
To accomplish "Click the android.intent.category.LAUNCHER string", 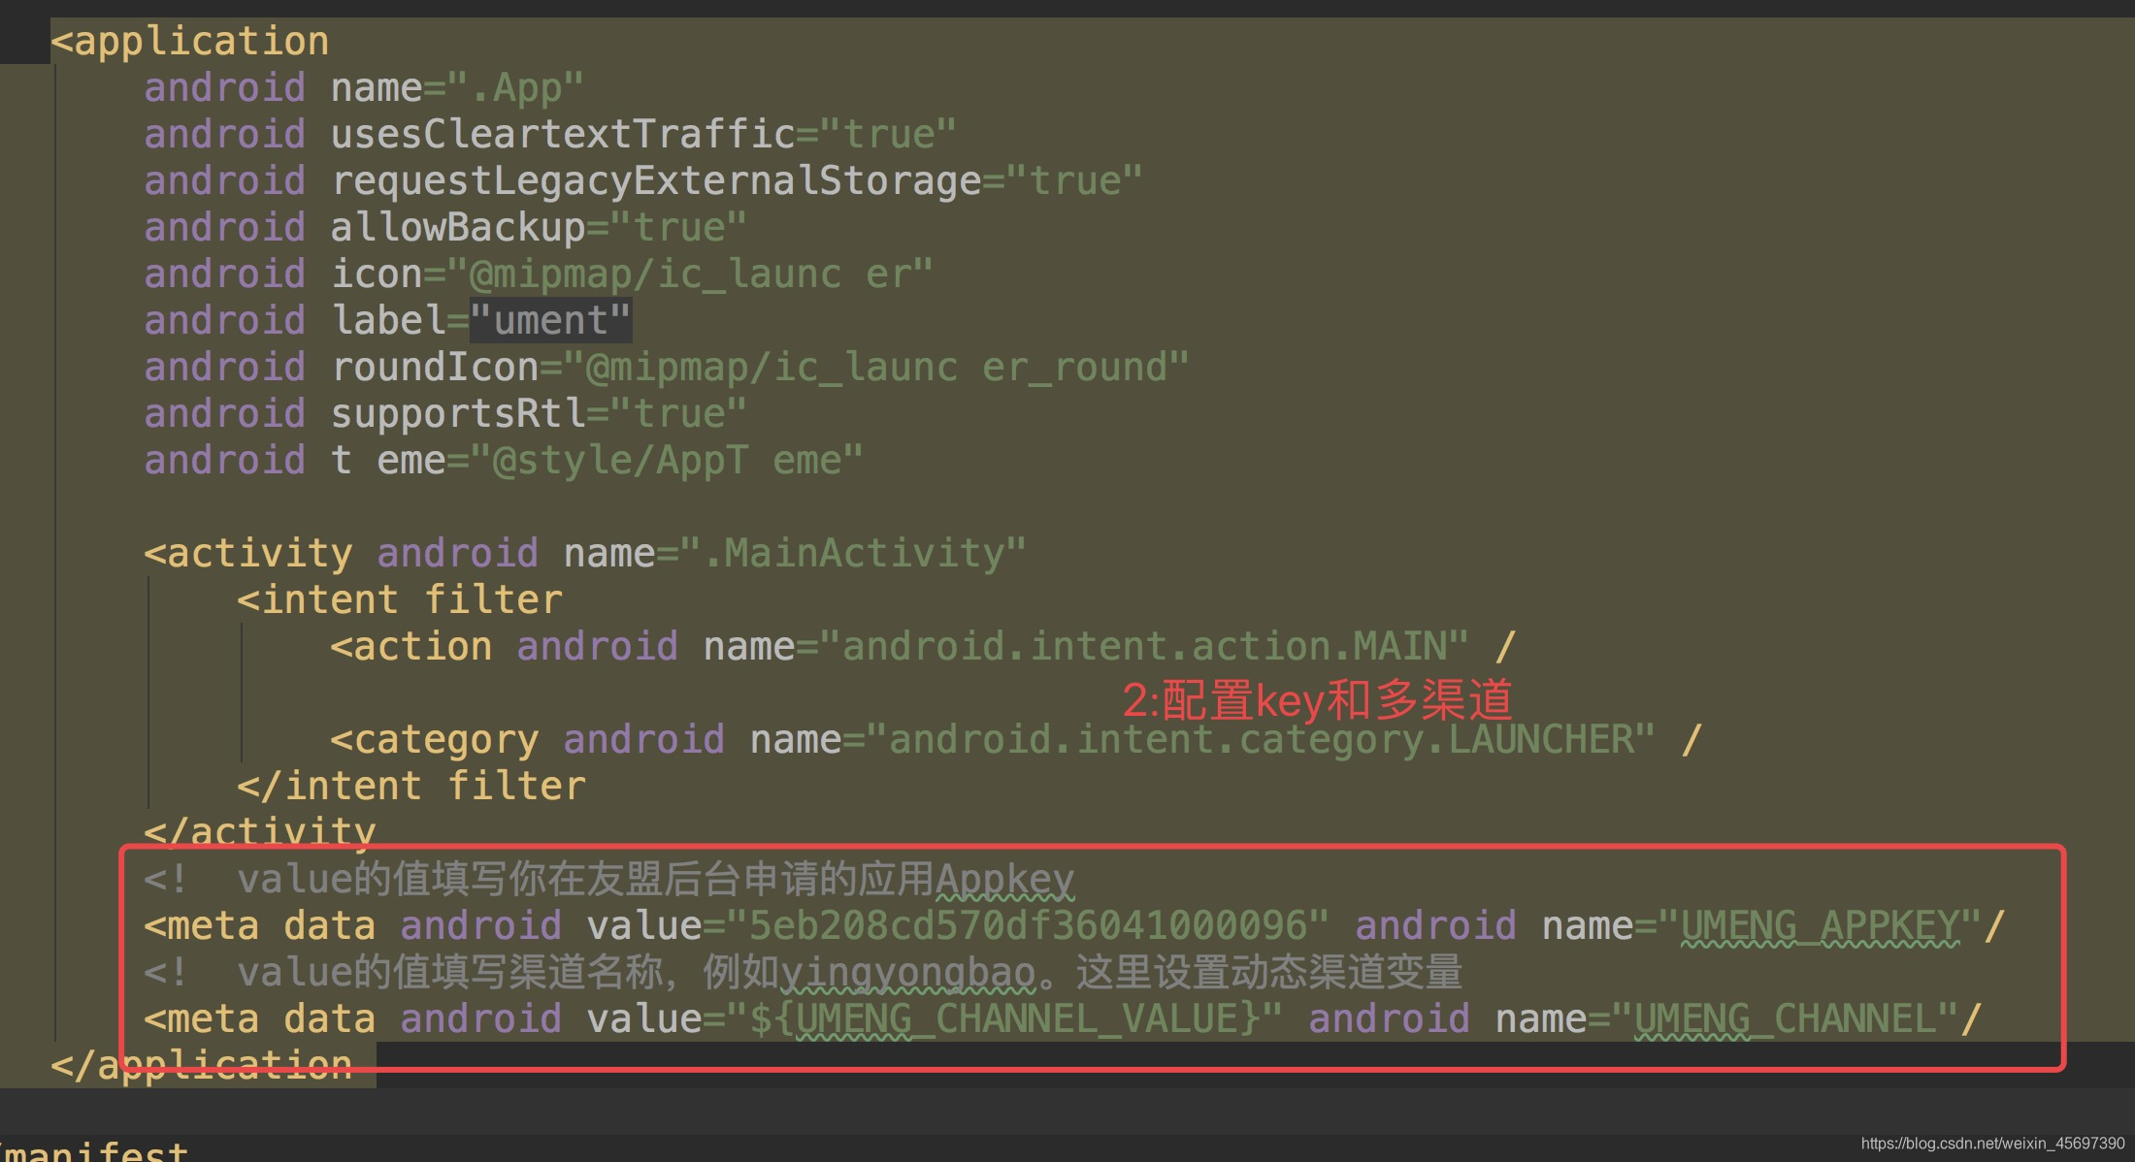I will [1261, 740].
